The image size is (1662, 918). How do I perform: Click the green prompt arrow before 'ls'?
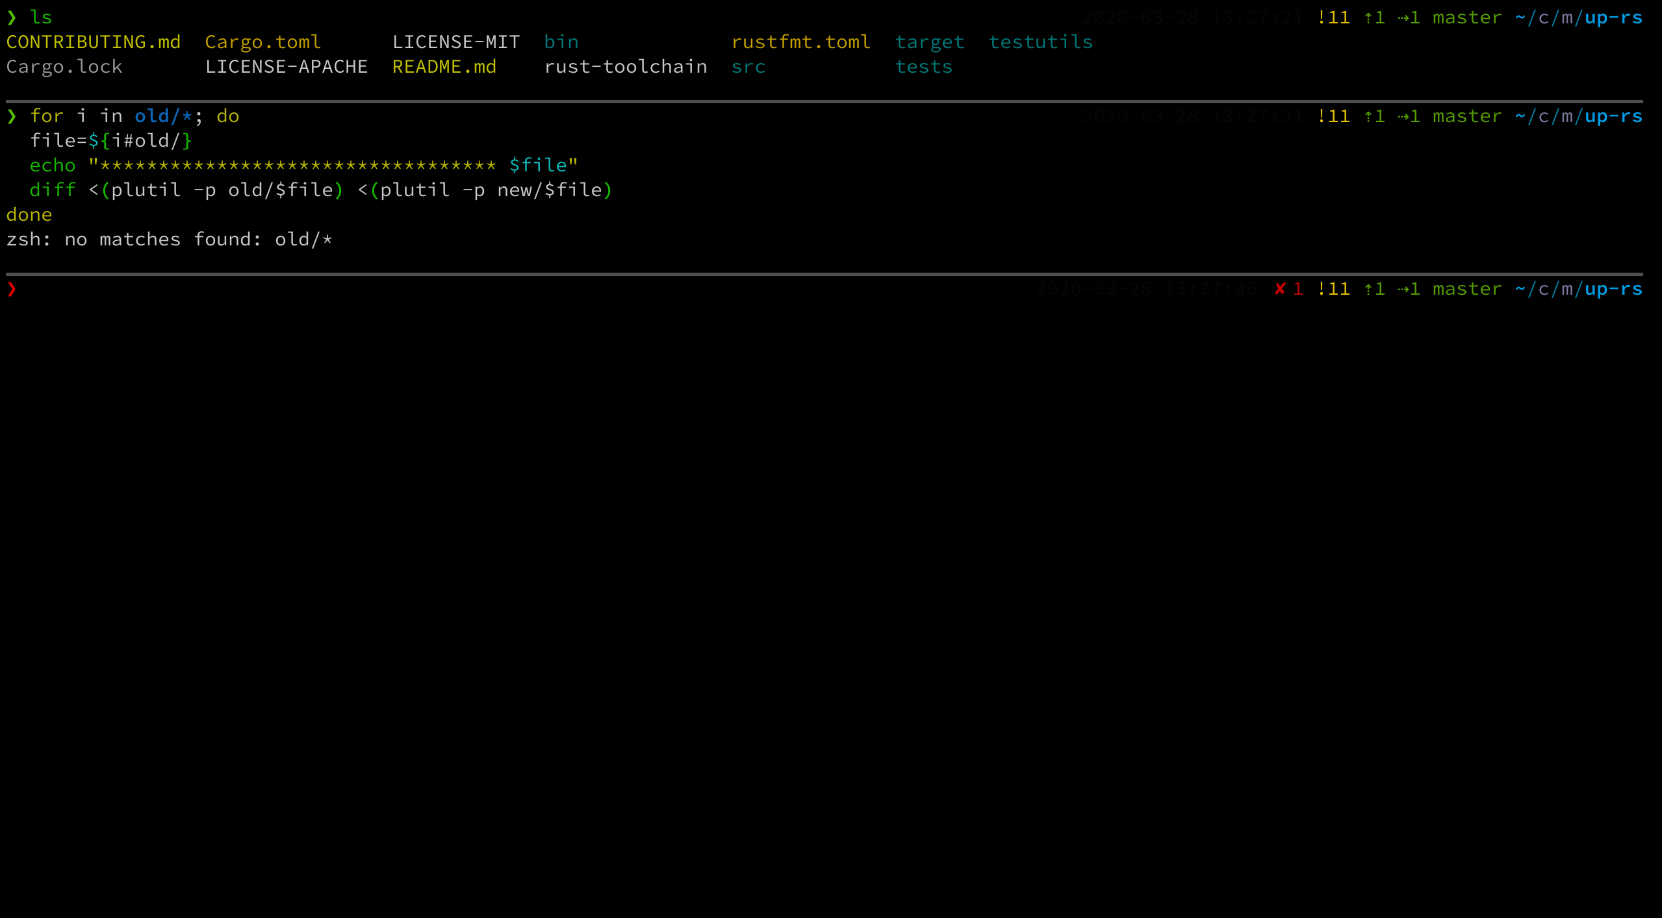(12, 18)
